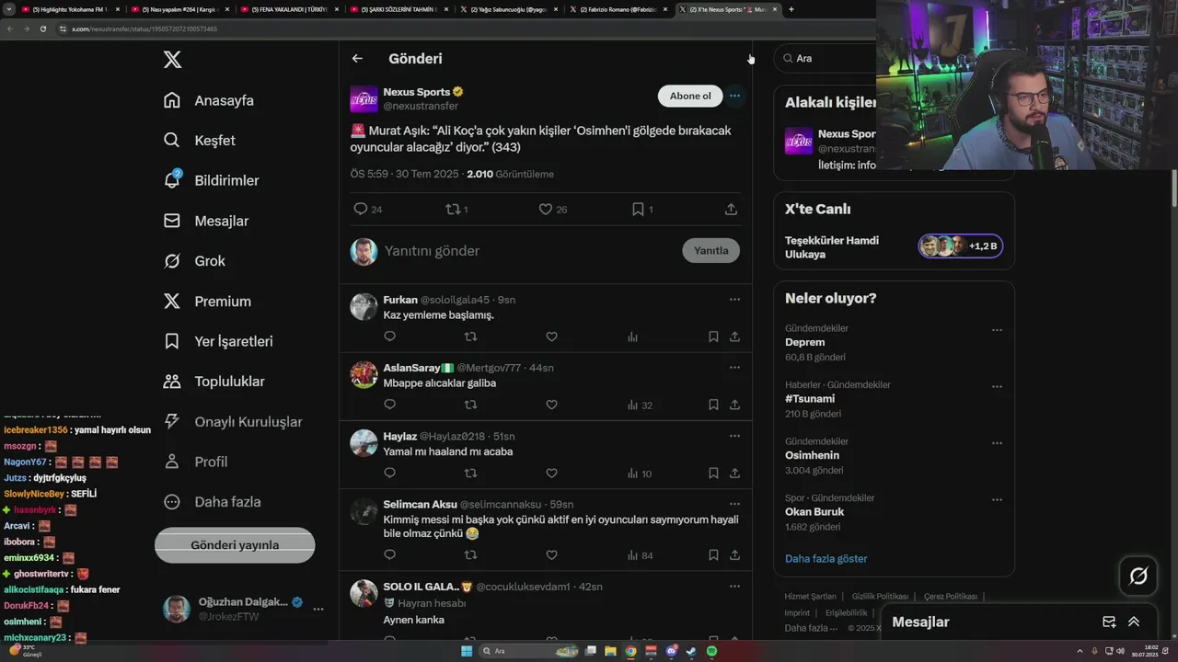The width and height of the screenshot is (1178, 662).
Task: Bookmark the main Nexus Sports post
Action: (638, 210)
